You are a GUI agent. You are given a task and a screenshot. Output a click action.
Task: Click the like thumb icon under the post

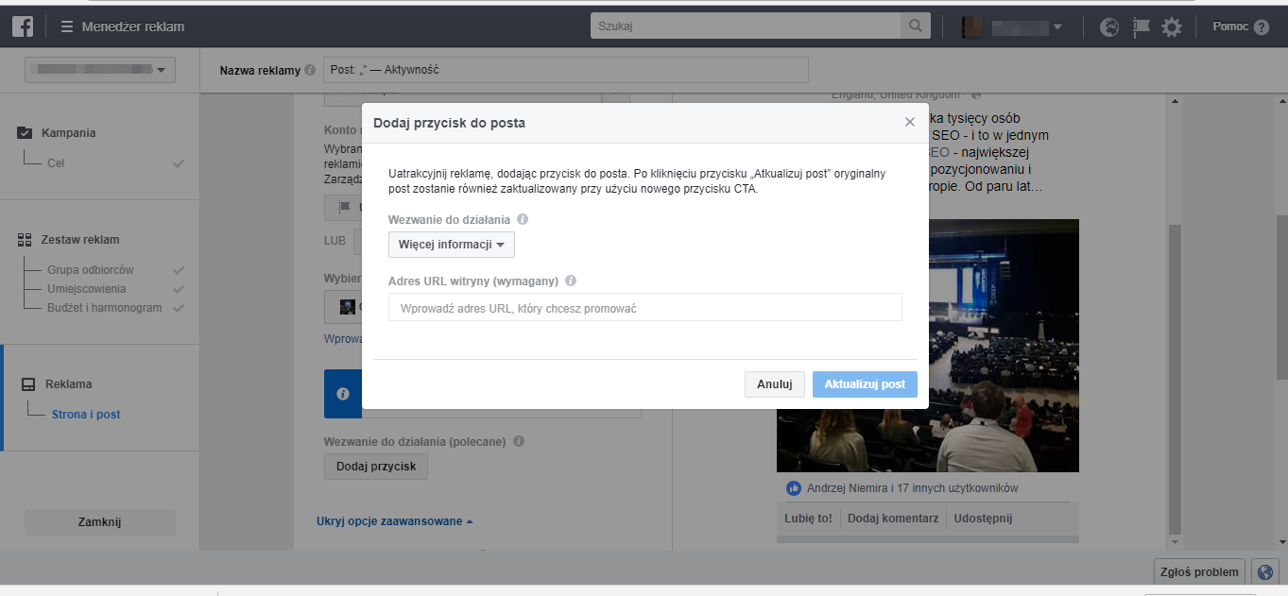(793, 488)
